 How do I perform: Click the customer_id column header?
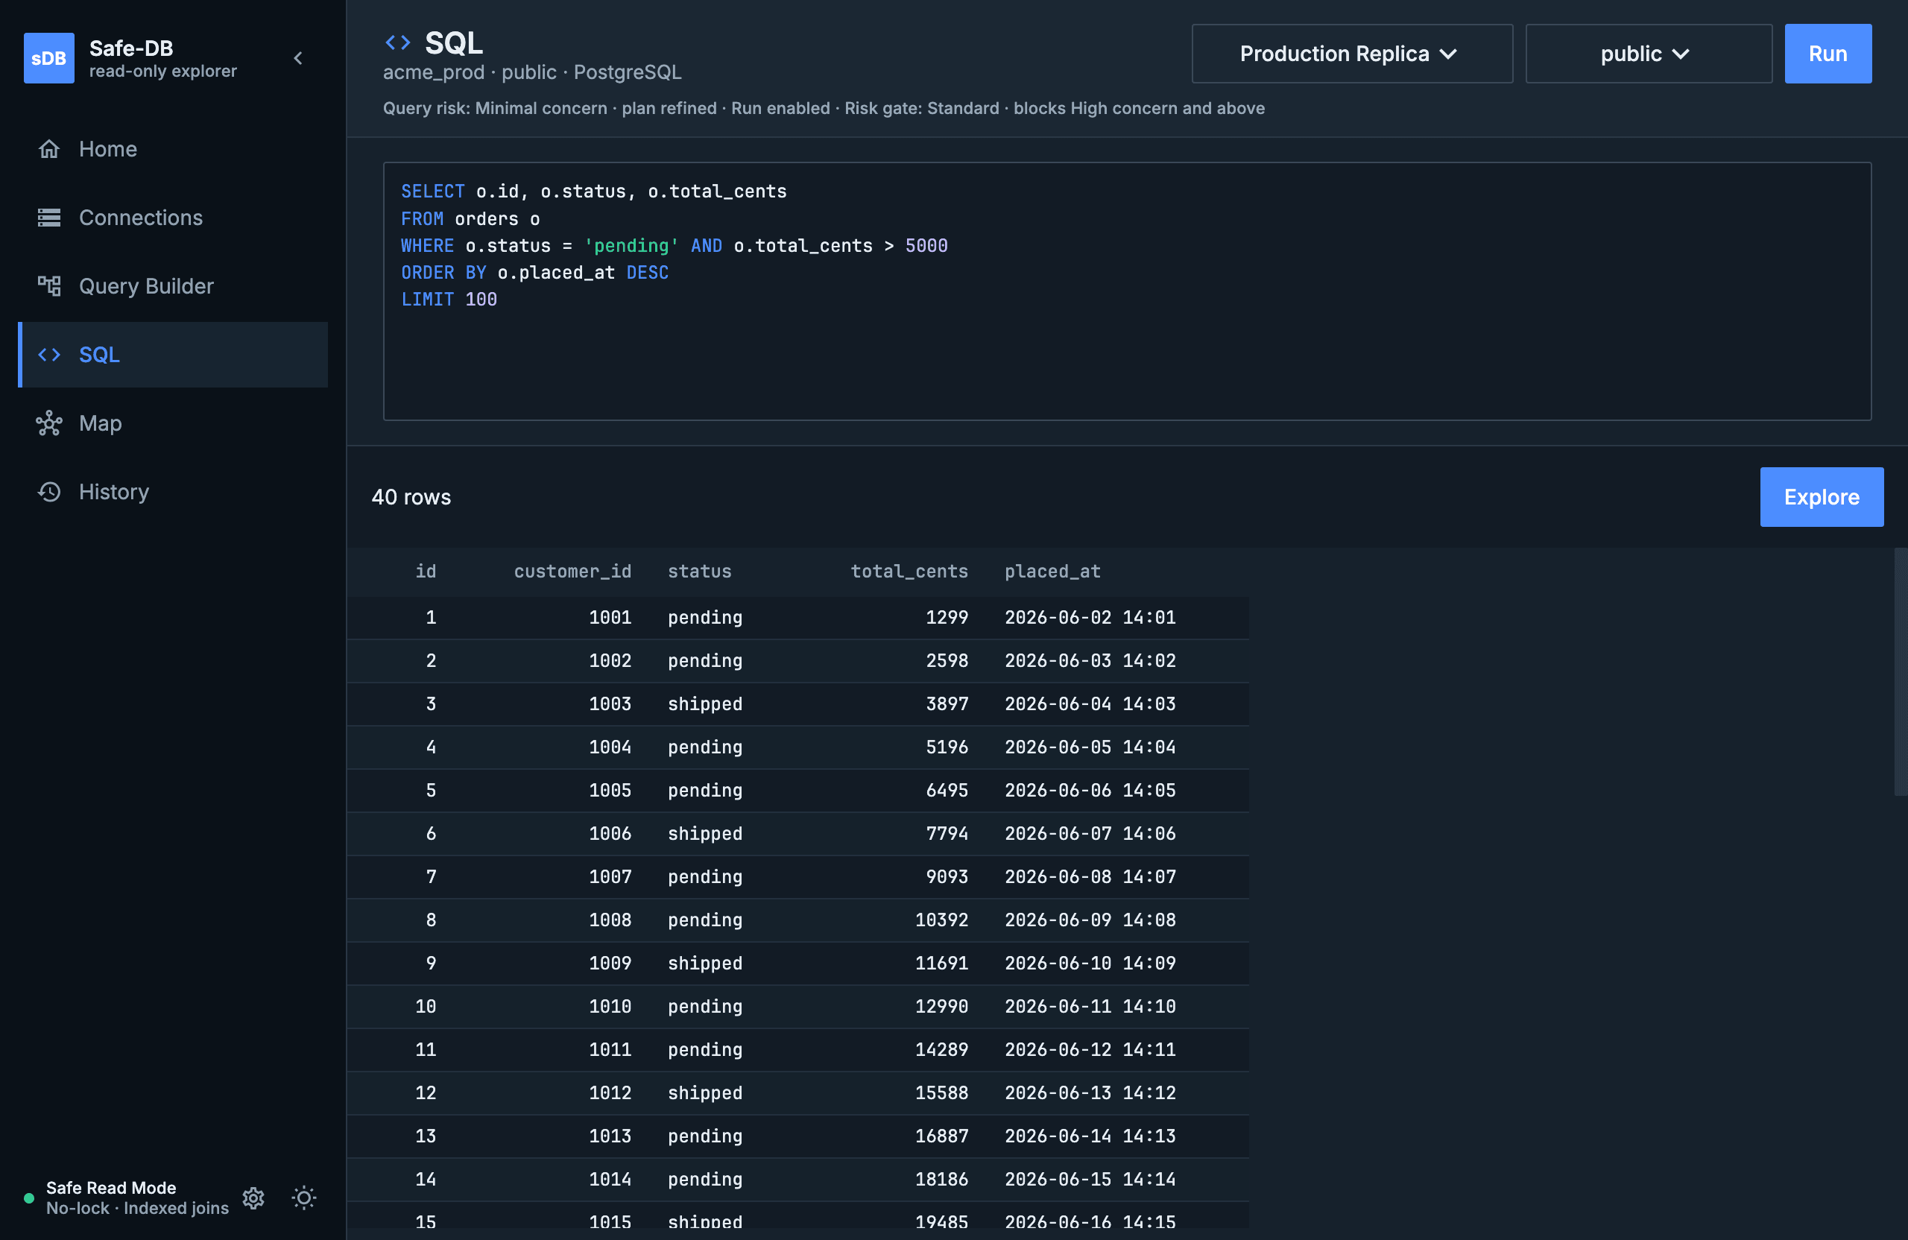pos(572,572)
